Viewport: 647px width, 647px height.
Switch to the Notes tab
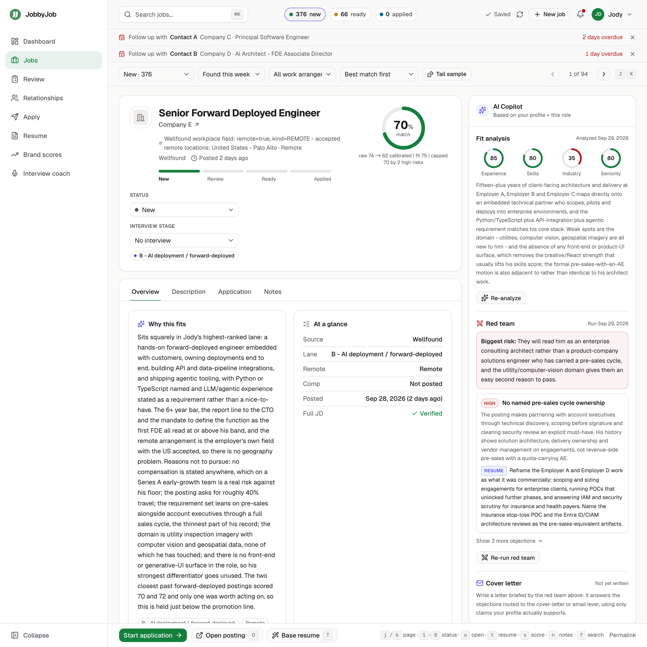point(273,292)
